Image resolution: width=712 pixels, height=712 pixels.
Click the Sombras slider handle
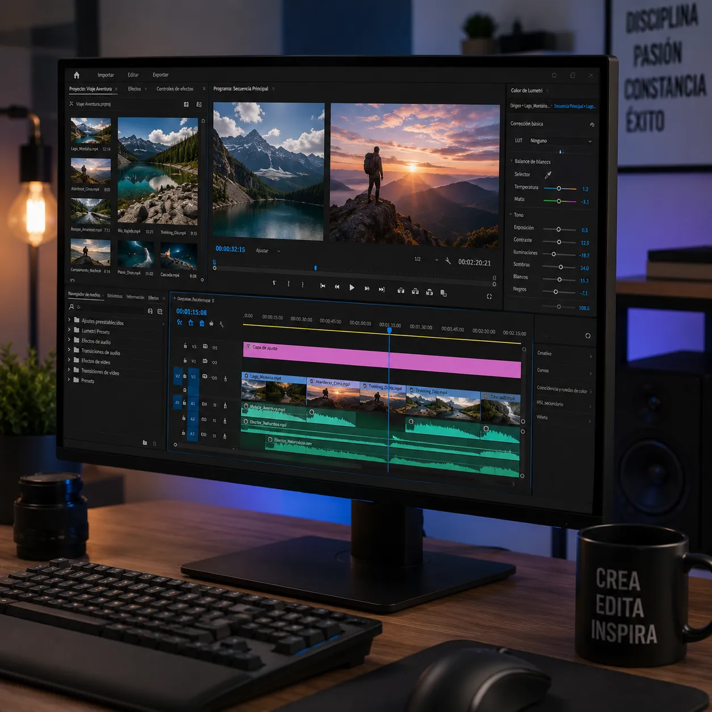pos(561,267)
